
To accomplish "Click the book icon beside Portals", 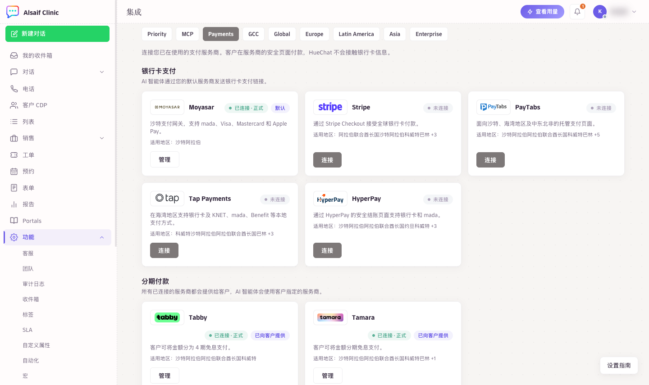I will (14, 221).
